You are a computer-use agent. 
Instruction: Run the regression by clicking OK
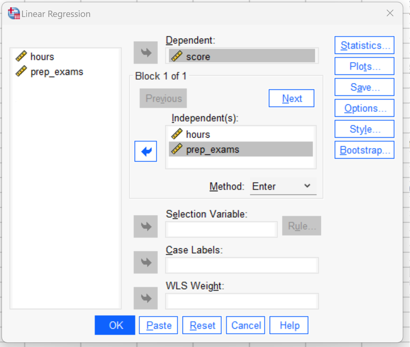[115, 325]
